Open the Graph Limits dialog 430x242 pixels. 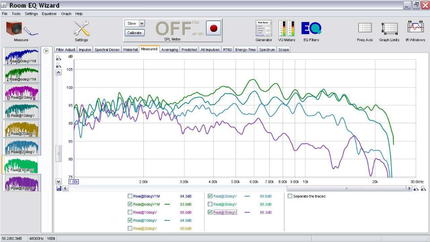(389, 29)
